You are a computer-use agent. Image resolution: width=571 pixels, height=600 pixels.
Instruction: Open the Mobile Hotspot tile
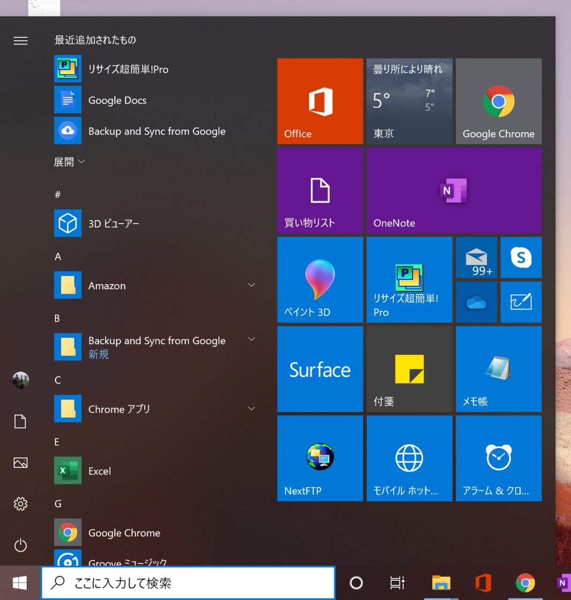coord(409,458)
